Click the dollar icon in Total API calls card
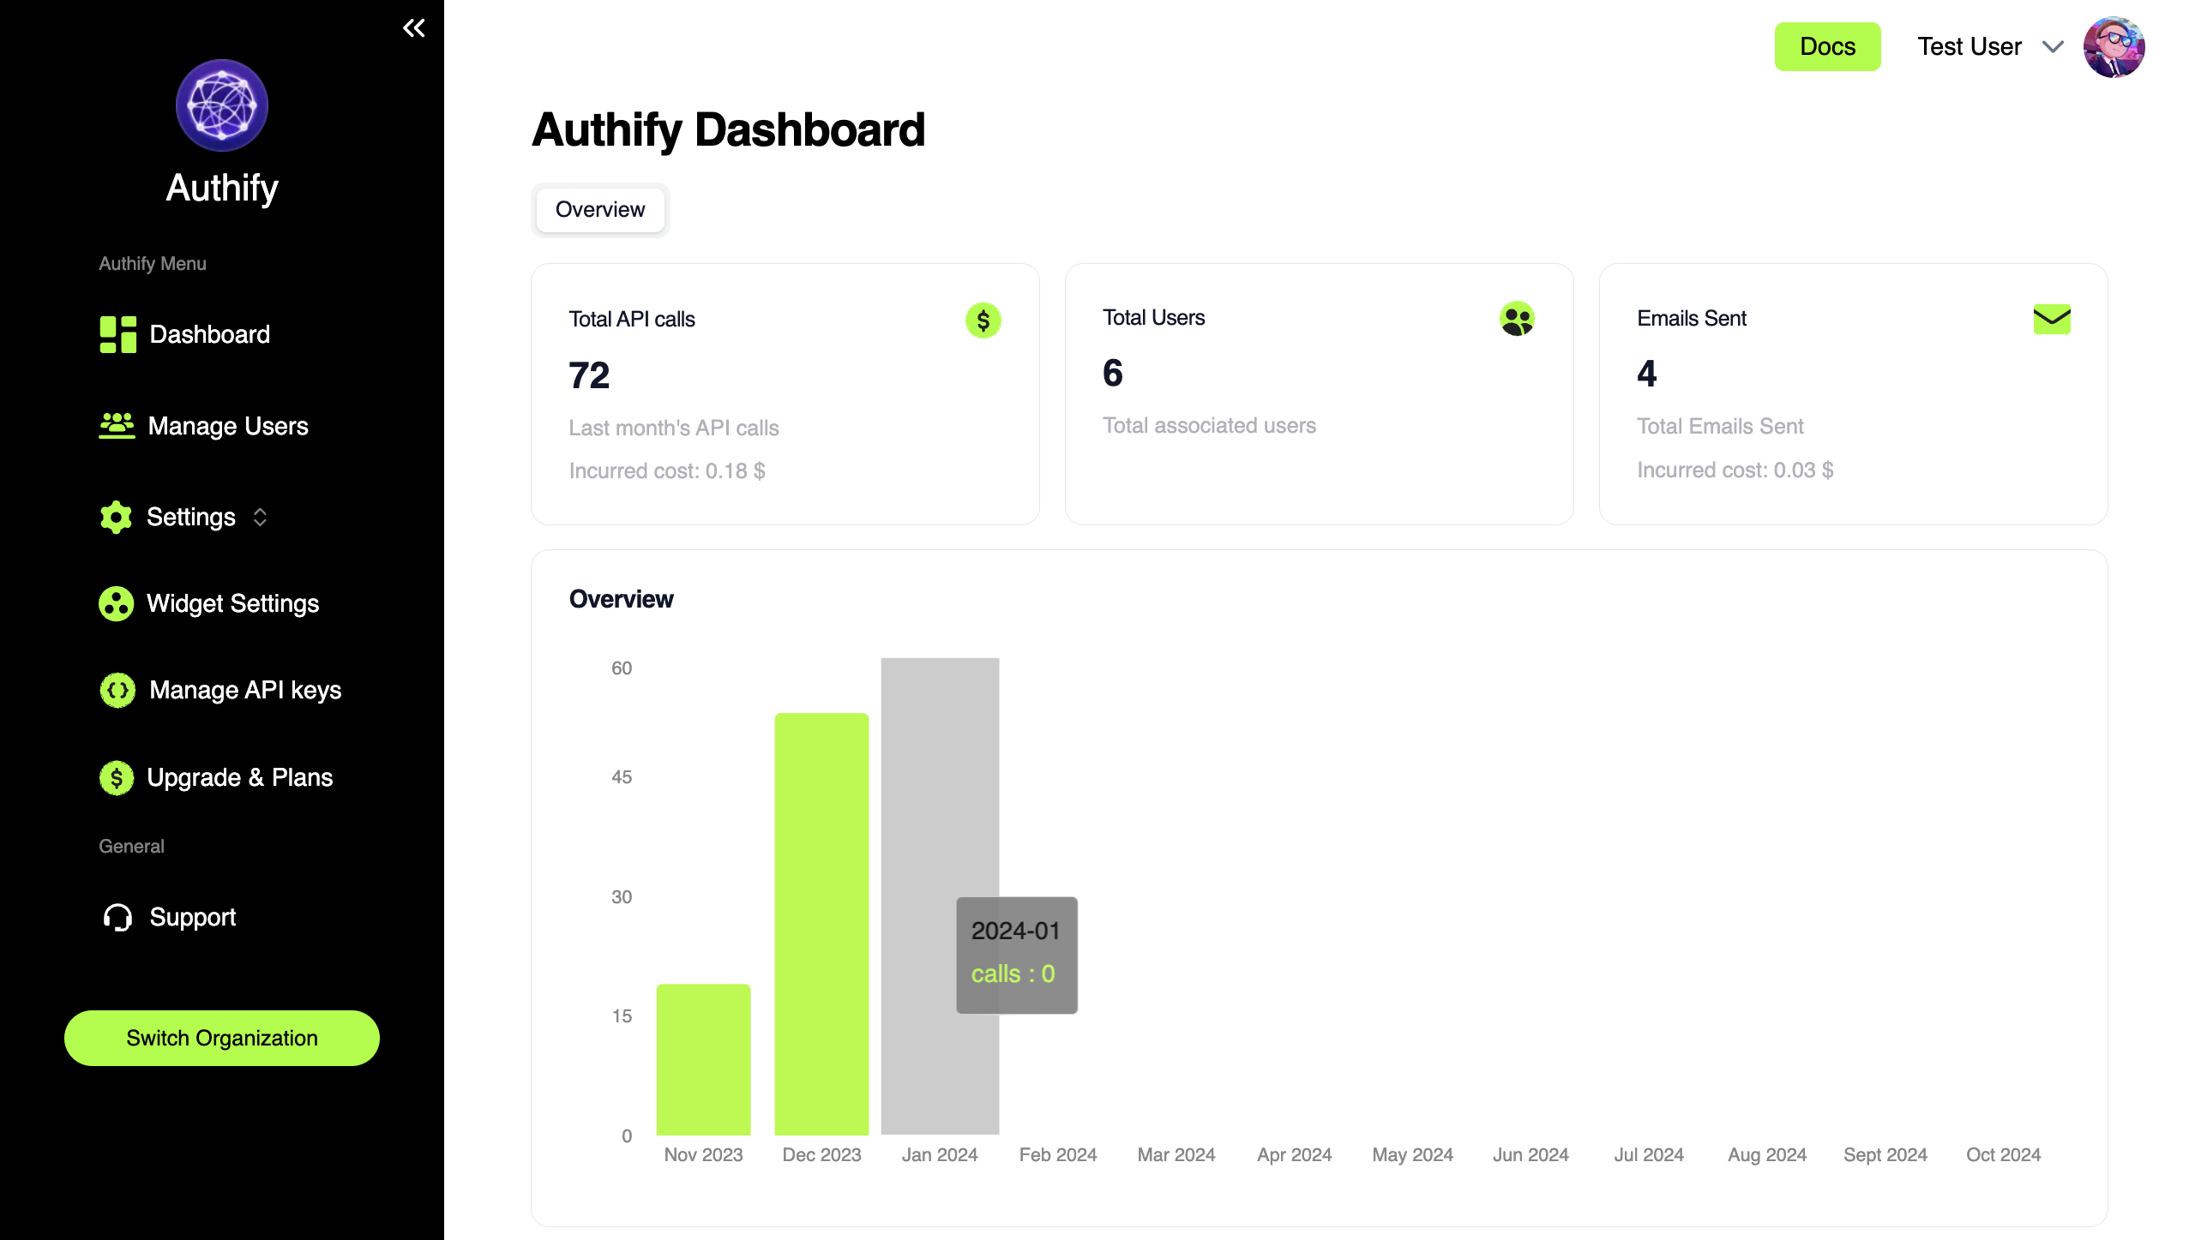 (x=983, y=320)
